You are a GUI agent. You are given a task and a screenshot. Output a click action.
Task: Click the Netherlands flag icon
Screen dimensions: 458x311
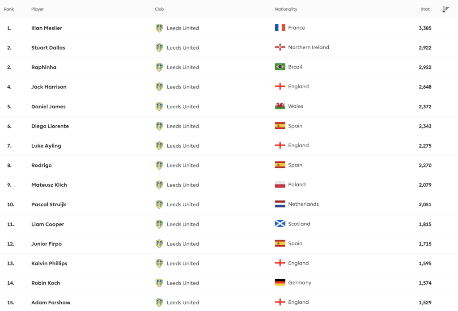tap(280, 204)
